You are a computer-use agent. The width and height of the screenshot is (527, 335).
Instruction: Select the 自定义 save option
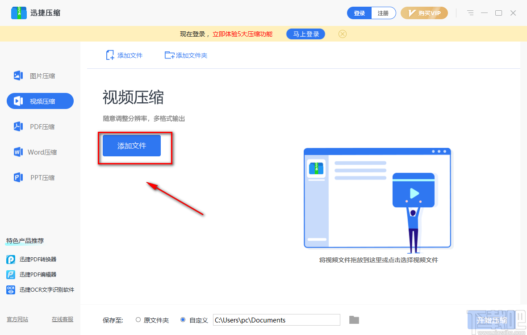tap(183, 320)
